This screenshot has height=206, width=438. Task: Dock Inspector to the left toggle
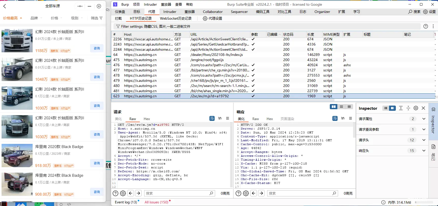point(386,108)
